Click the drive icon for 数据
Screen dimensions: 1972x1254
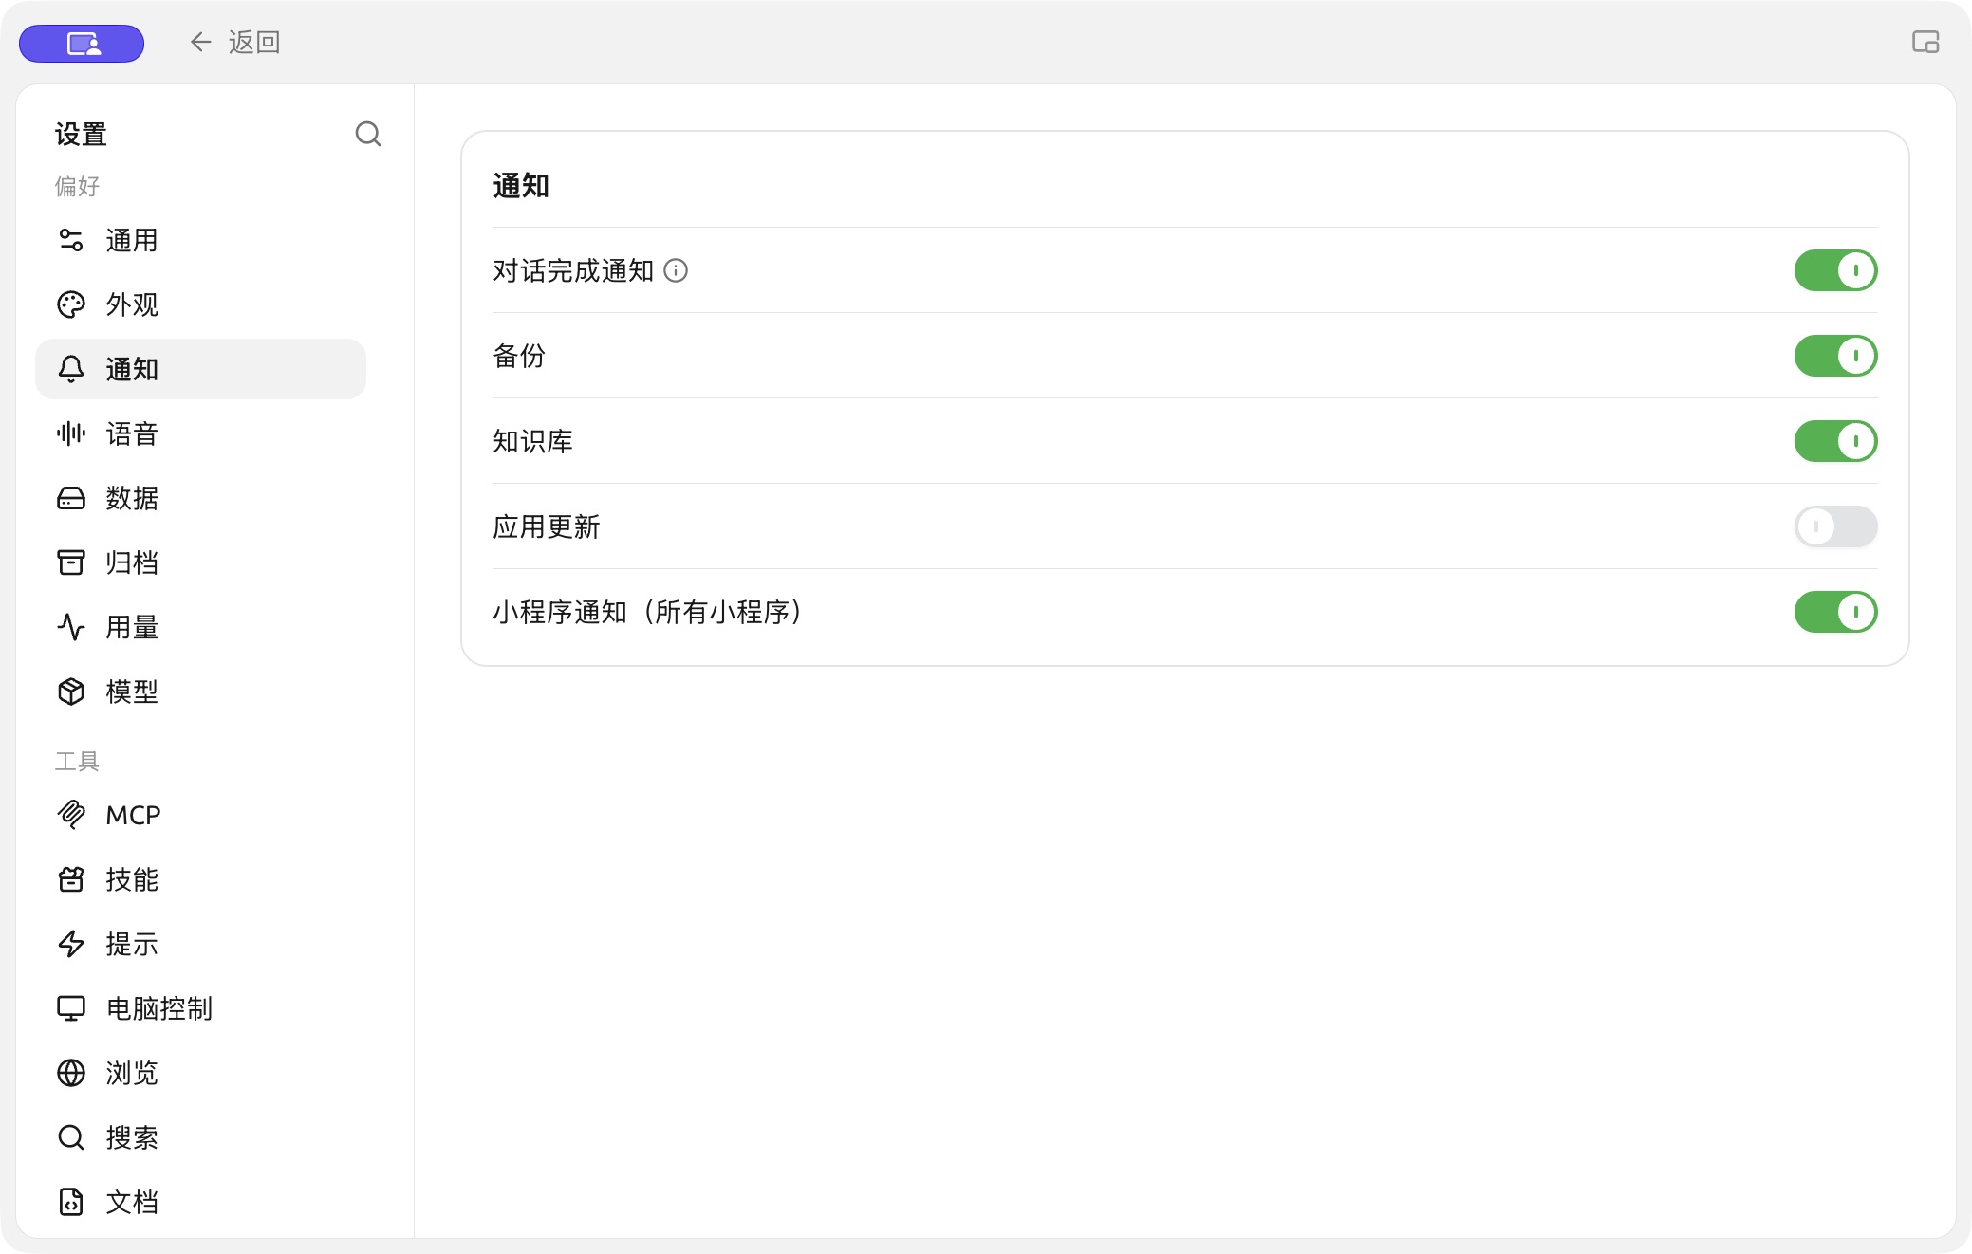pyautogui.click(x=71, y=498)
